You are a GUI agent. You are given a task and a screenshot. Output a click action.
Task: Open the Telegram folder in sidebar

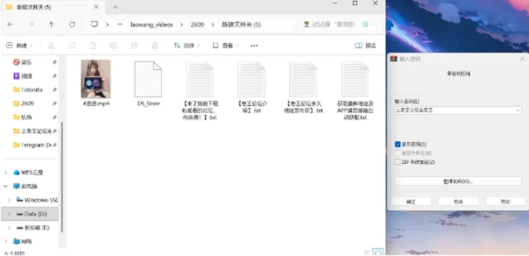pos(36,144)
